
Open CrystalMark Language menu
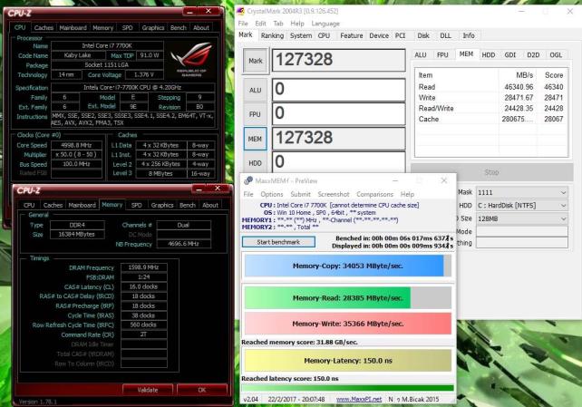325,24
